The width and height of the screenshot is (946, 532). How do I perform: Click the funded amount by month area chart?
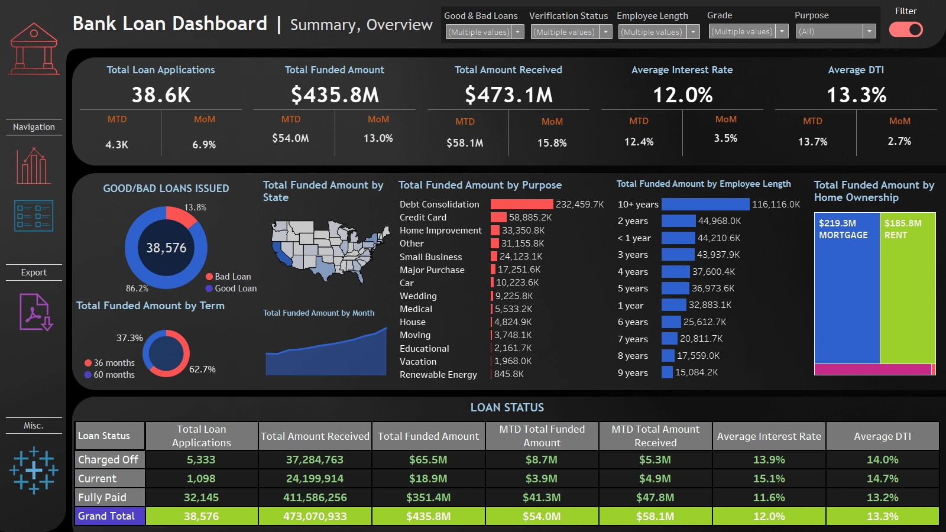[x=326, y=352]
